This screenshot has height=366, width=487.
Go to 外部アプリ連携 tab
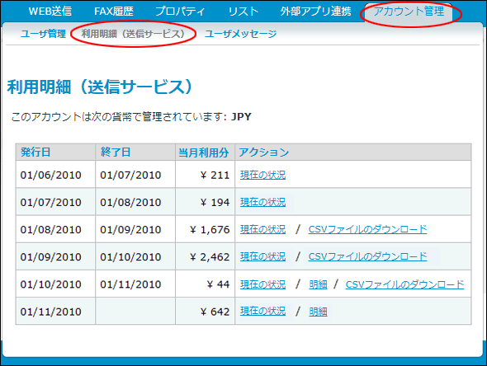tap(315, 12)
